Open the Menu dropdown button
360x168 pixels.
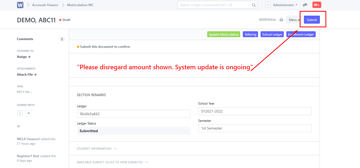[294, 20]
